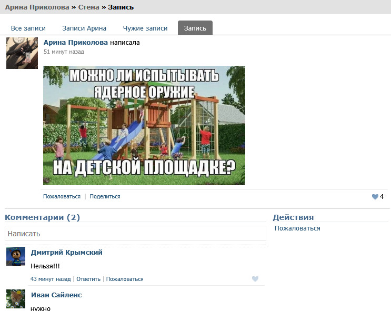The height and width of the screenshot is (311, 391).
Task: Report post via Пожаловаться under image
Action: click(62, 196)
